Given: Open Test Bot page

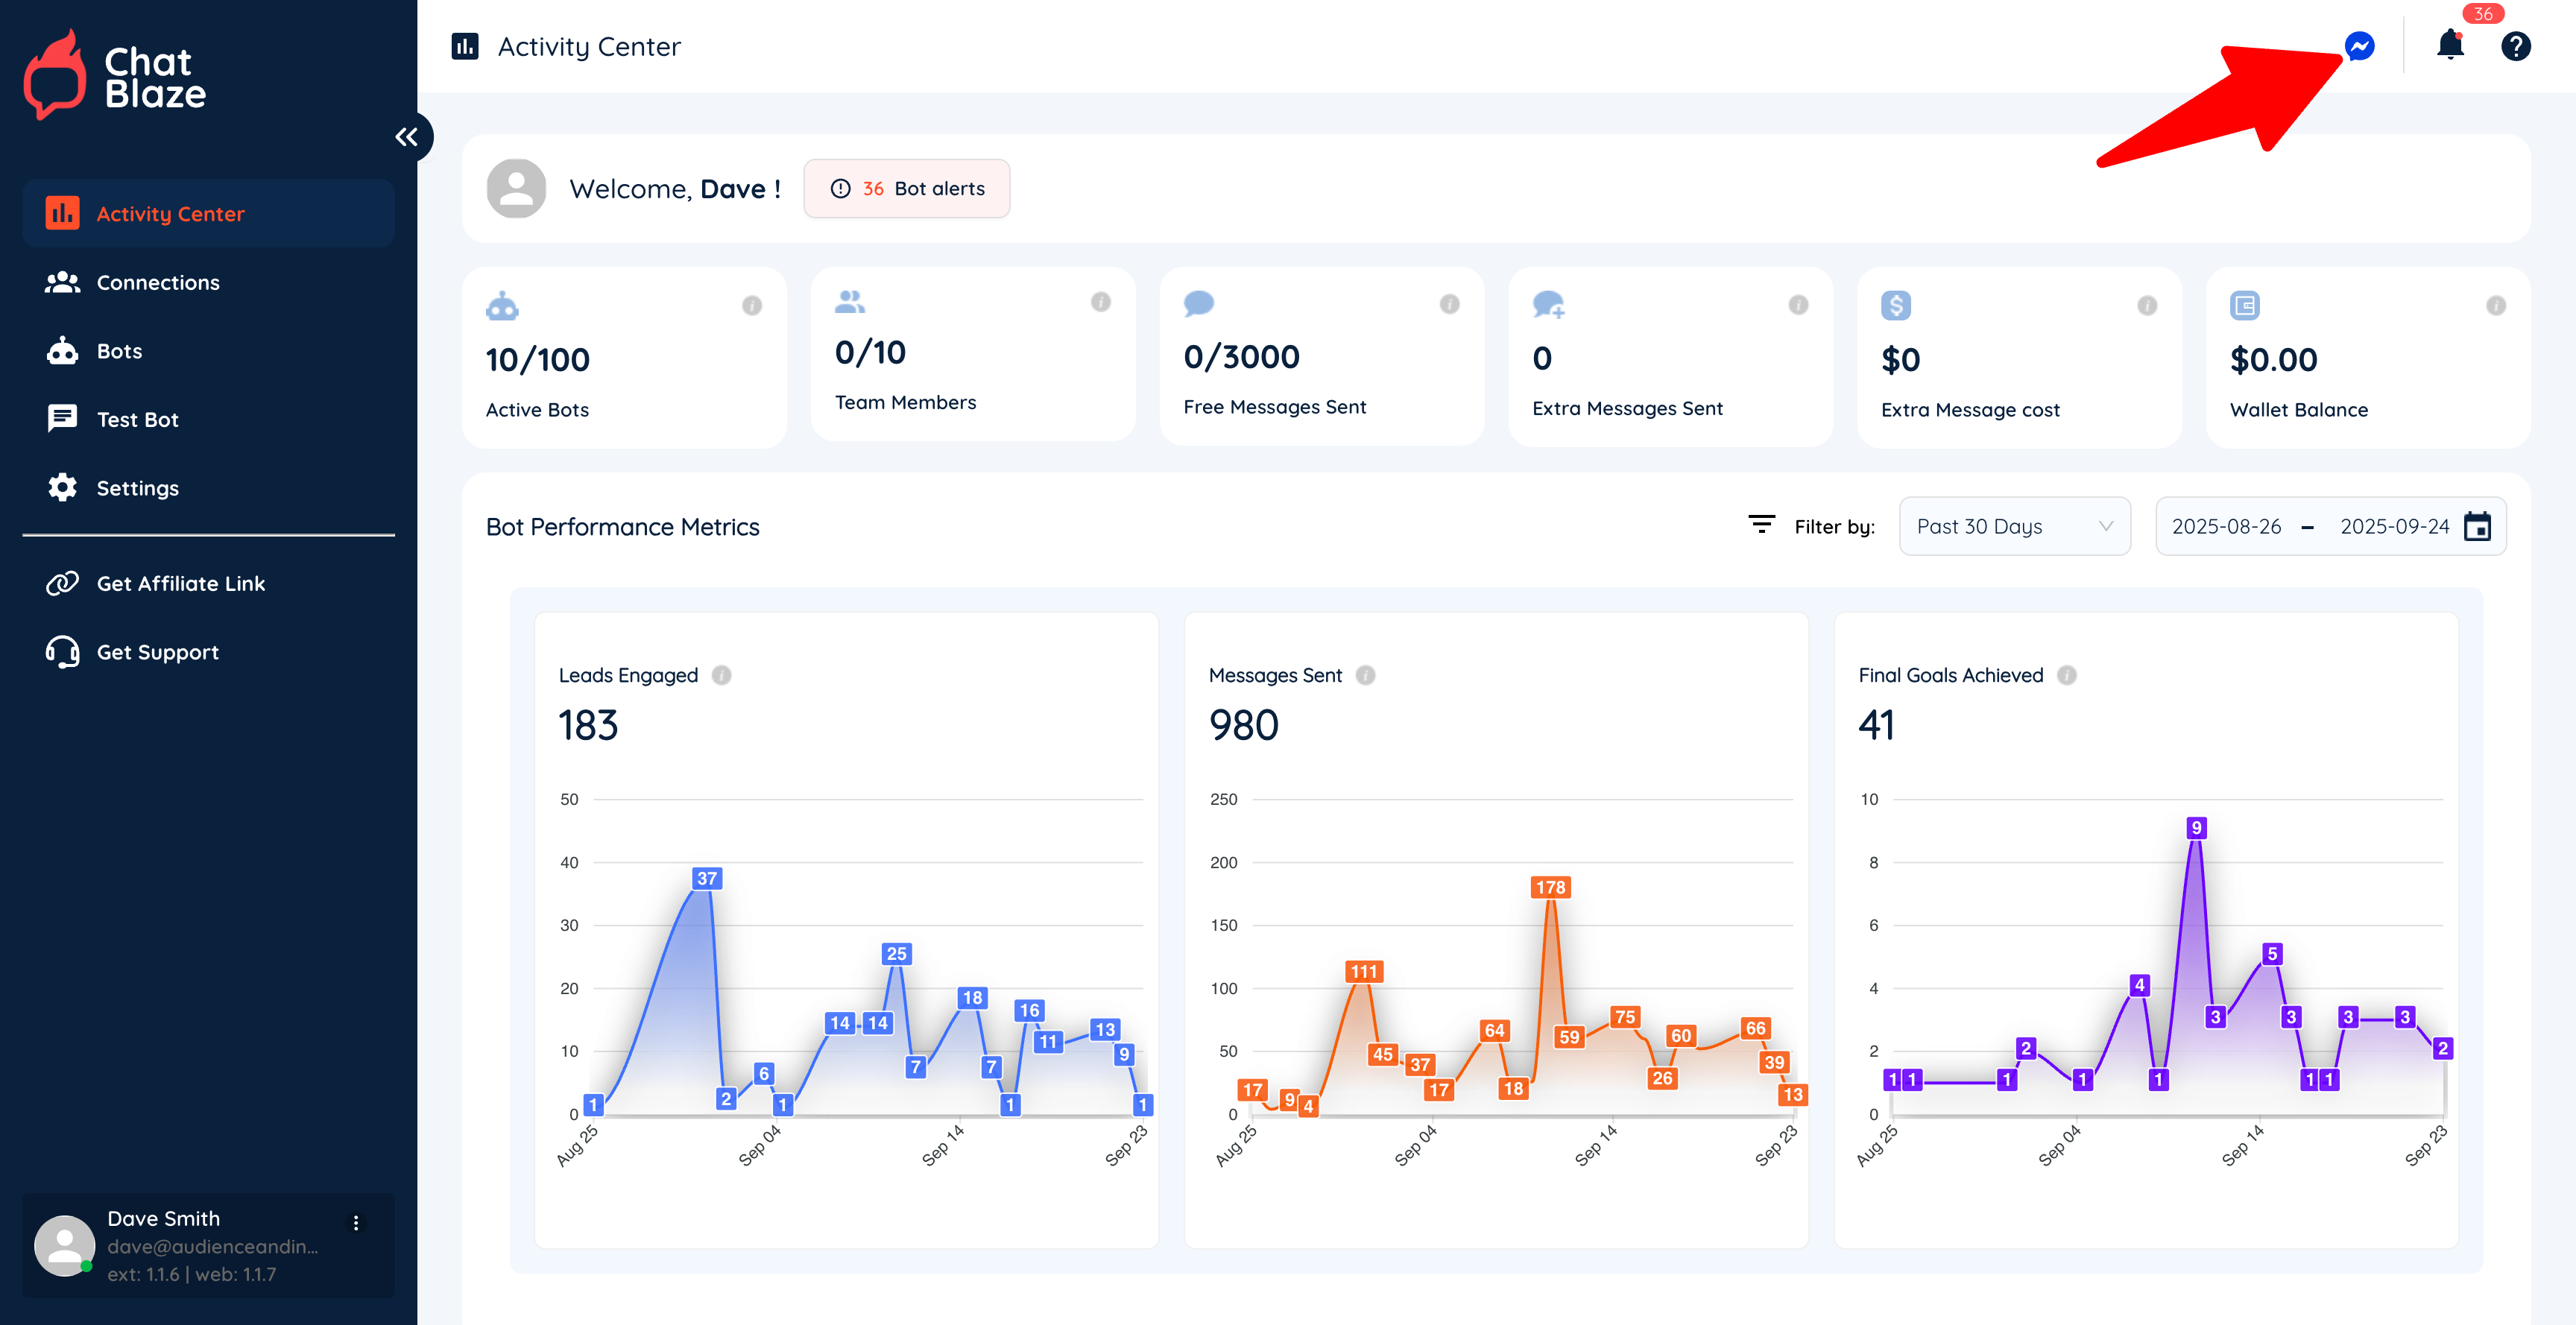Looking at the screenshot, I should coord(137,420).
